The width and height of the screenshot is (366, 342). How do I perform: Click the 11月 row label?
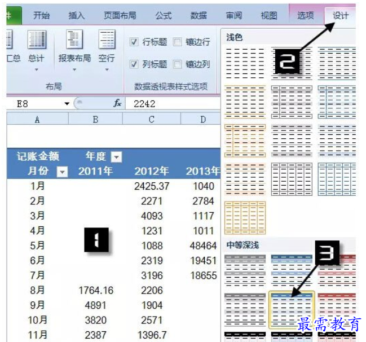[37, 335]
